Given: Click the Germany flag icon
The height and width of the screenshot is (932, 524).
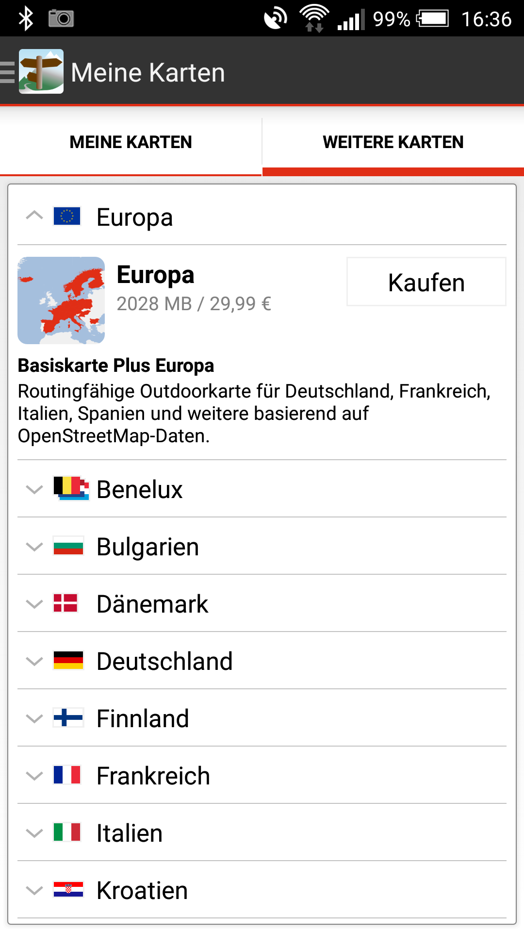Looking at the screenshot, I should [68, 661].
